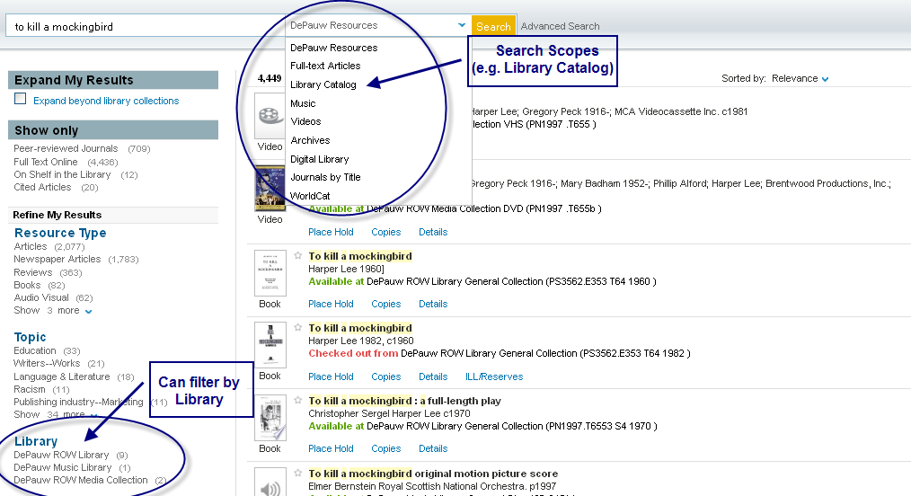911x496 pixels.
Task: Click the Search button
Action: coord(493,26)
